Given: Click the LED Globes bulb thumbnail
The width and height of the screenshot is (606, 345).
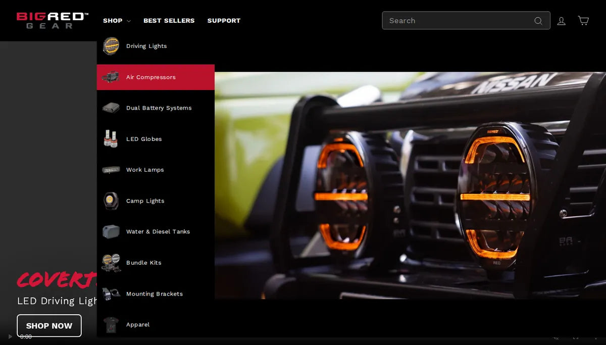Looking at the screenshot, I should tap(111, 139).
